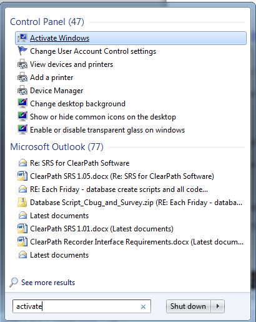256x322 pixels.
Task: Open the RE: Each Friday database create scripts email
Action: click(x=119, y=189)
